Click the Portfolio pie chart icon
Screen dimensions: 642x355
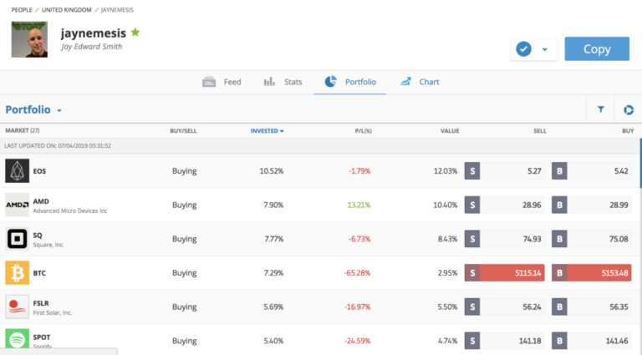pos(330,81)
